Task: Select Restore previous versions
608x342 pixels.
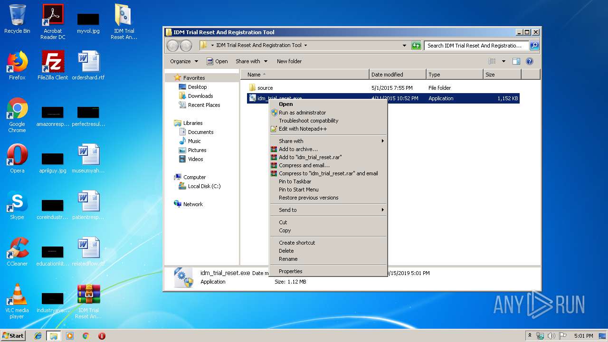Action: click(x=328, y=198)
